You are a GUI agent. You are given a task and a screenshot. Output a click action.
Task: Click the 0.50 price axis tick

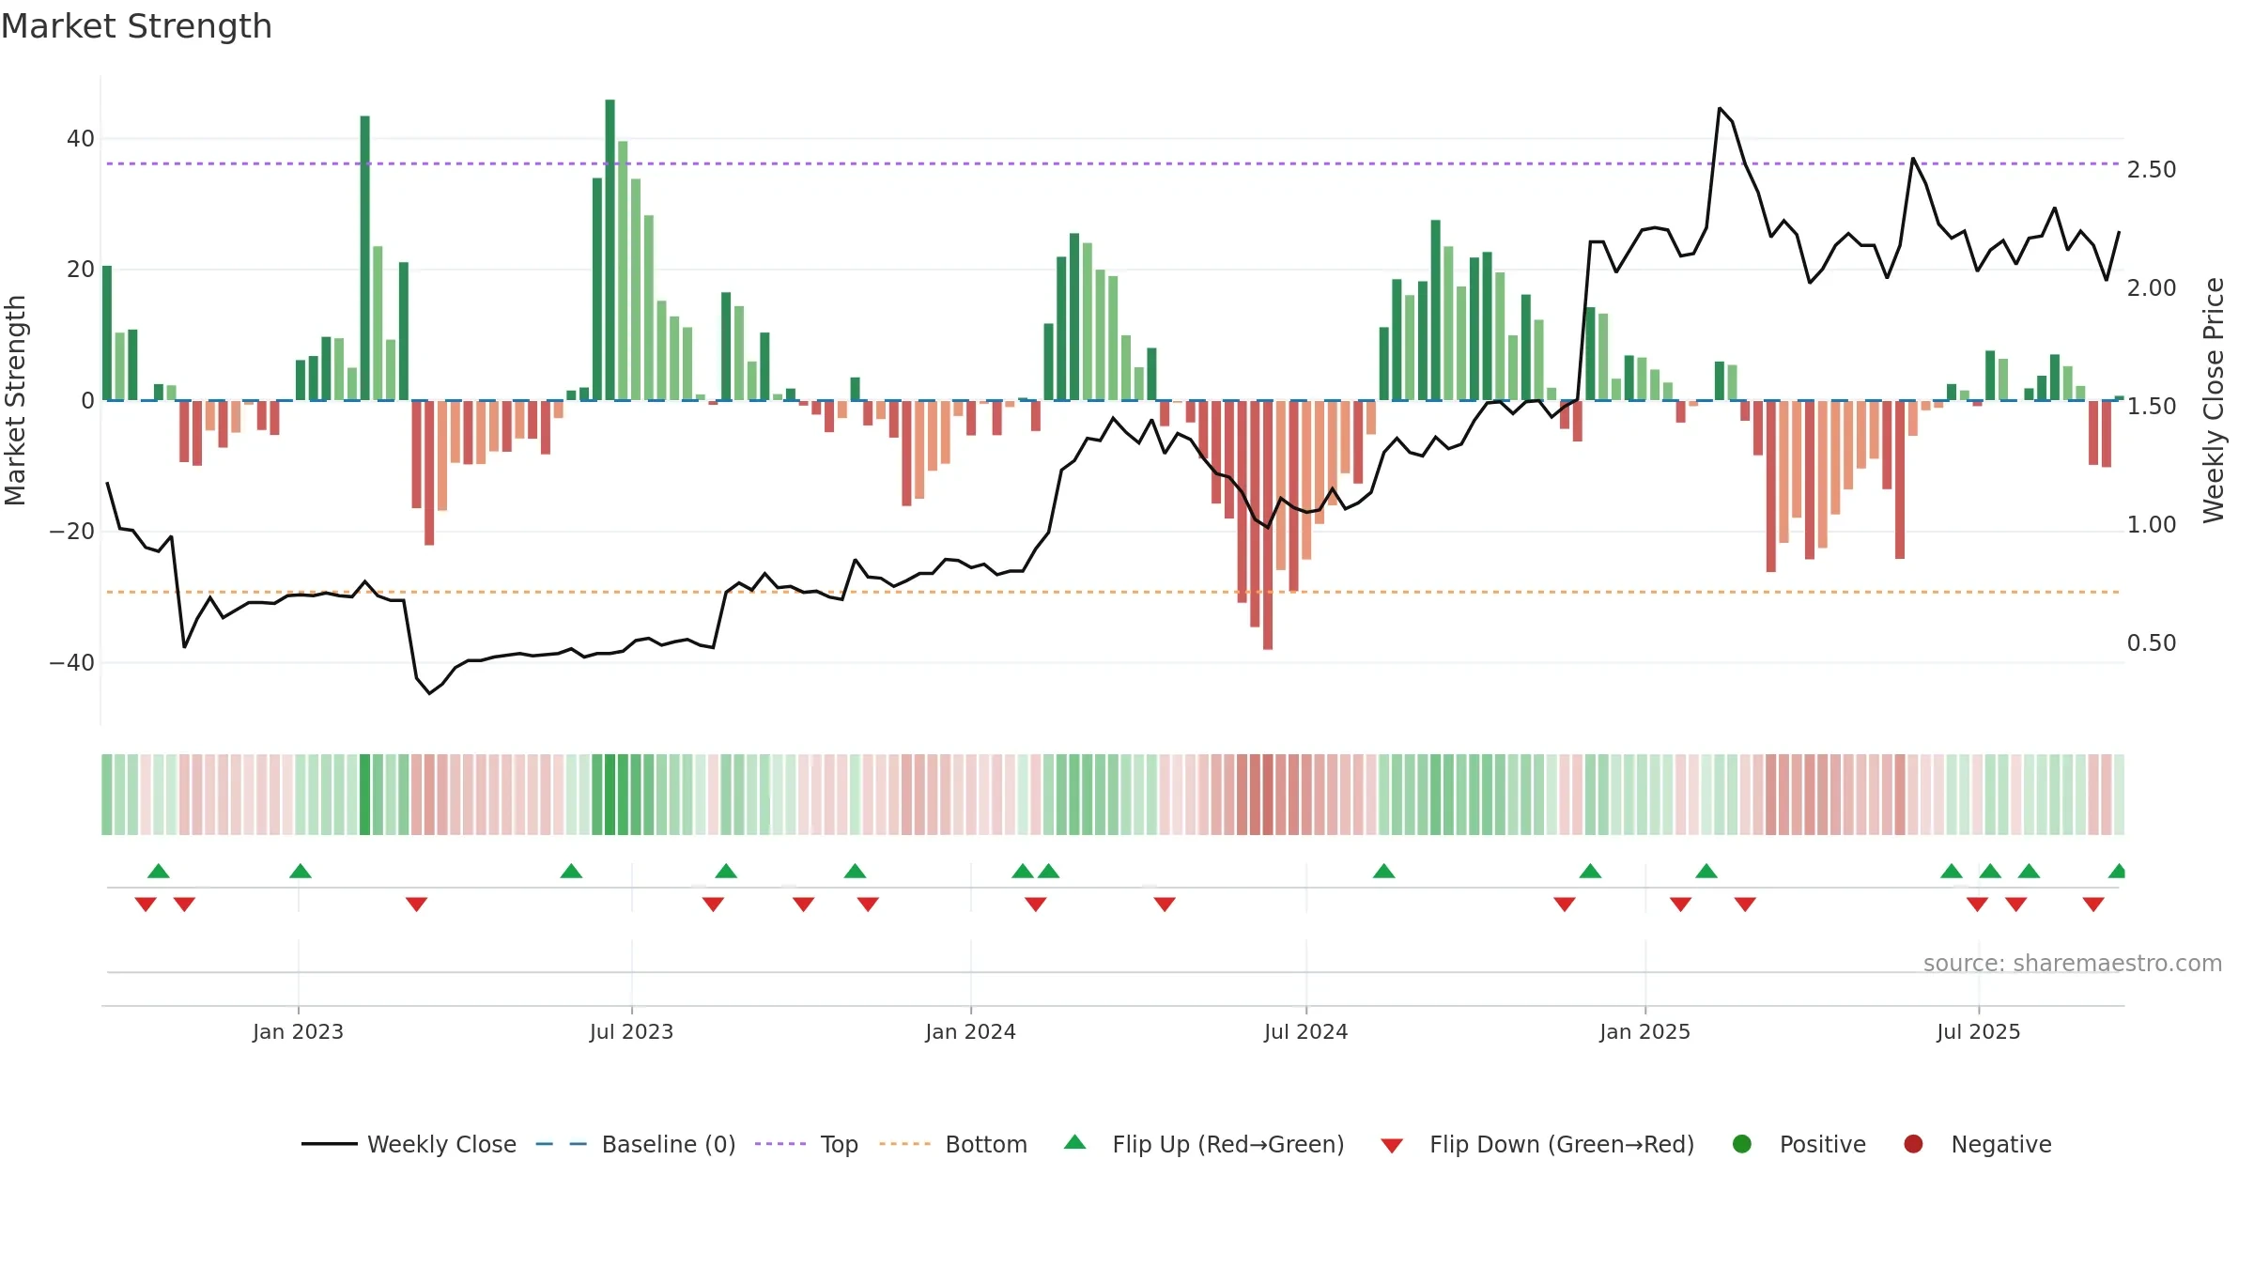coord(2152,643)
